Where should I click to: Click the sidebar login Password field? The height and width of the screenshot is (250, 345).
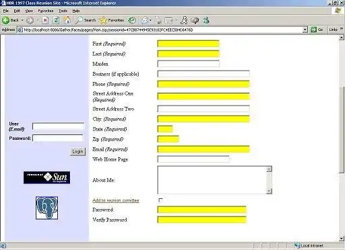58,138
